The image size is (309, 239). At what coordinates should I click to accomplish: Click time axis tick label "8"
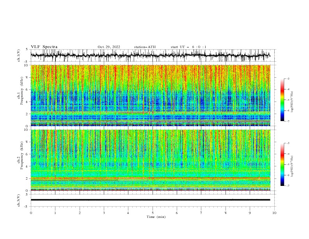[226, 213]
